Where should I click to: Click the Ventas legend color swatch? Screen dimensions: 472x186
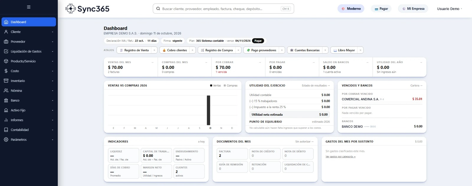point(211,86)
